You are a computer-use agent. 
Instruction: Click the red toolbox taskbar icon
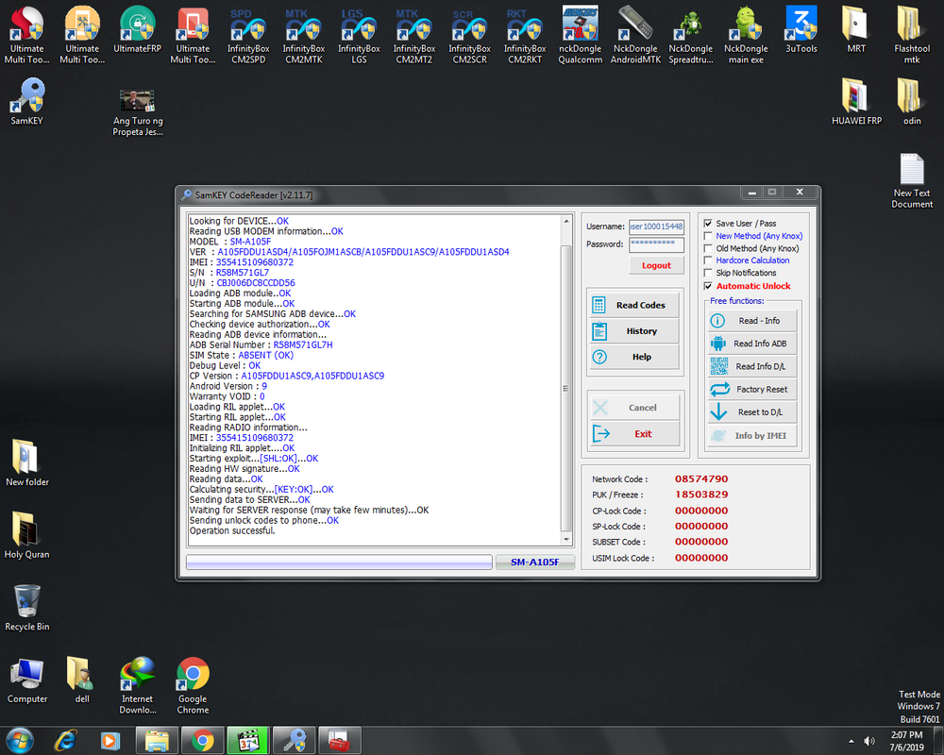[340, 741]
